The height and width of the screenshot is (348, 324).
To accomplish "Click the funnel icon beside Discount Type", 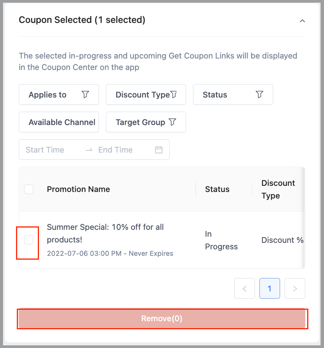I will point(174,94).
